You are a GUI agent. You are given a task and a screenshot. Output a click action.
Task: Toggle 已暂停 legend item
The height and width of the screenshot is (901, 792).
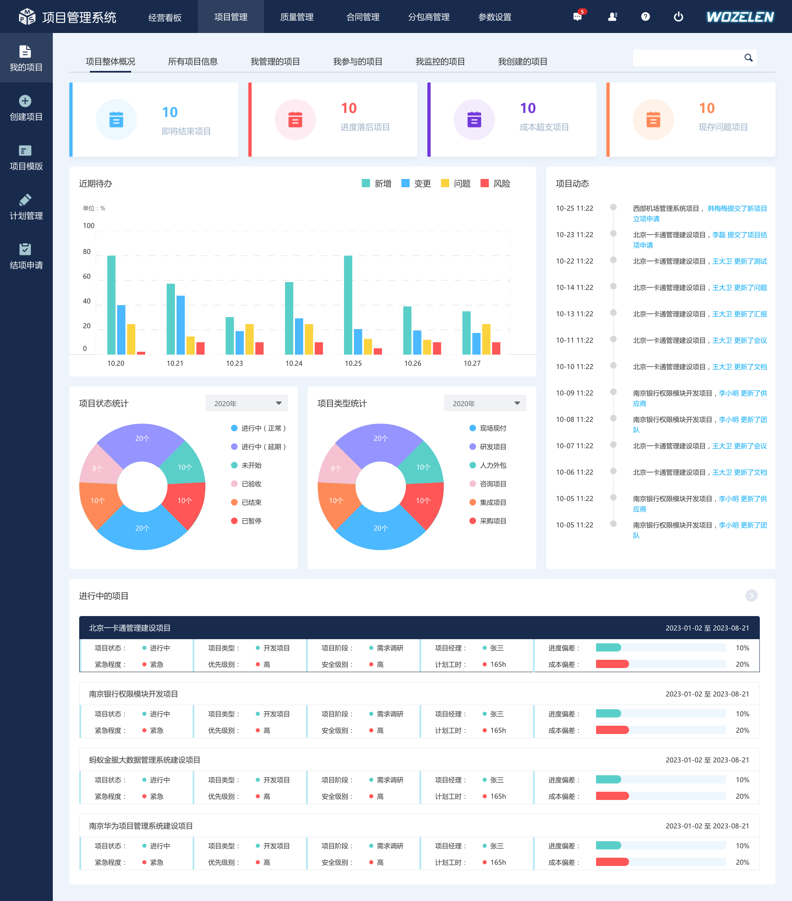[247, 520]
